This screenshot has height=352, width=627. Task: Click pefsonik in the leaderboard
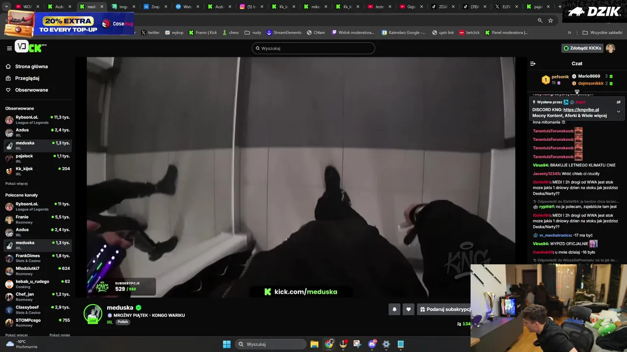tap(560, 77)
